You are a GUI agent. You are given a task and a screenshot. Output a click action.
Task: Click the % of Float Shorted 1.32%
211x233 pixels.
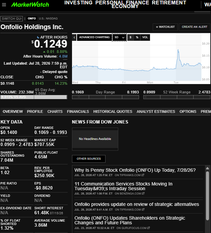7,228
